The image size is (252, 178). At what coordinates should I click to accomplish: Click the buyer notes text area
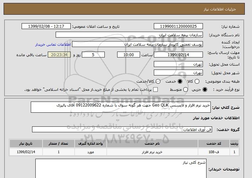[121, 169]
